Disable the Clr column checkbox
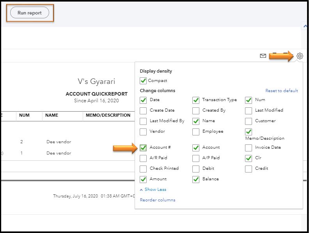The image size is (309, 233). pyautogui.click(x=249, y=158)
